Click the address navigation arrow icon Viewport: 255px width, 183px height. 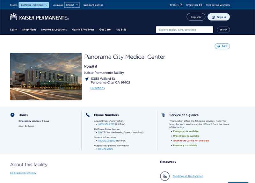point(86,79)
